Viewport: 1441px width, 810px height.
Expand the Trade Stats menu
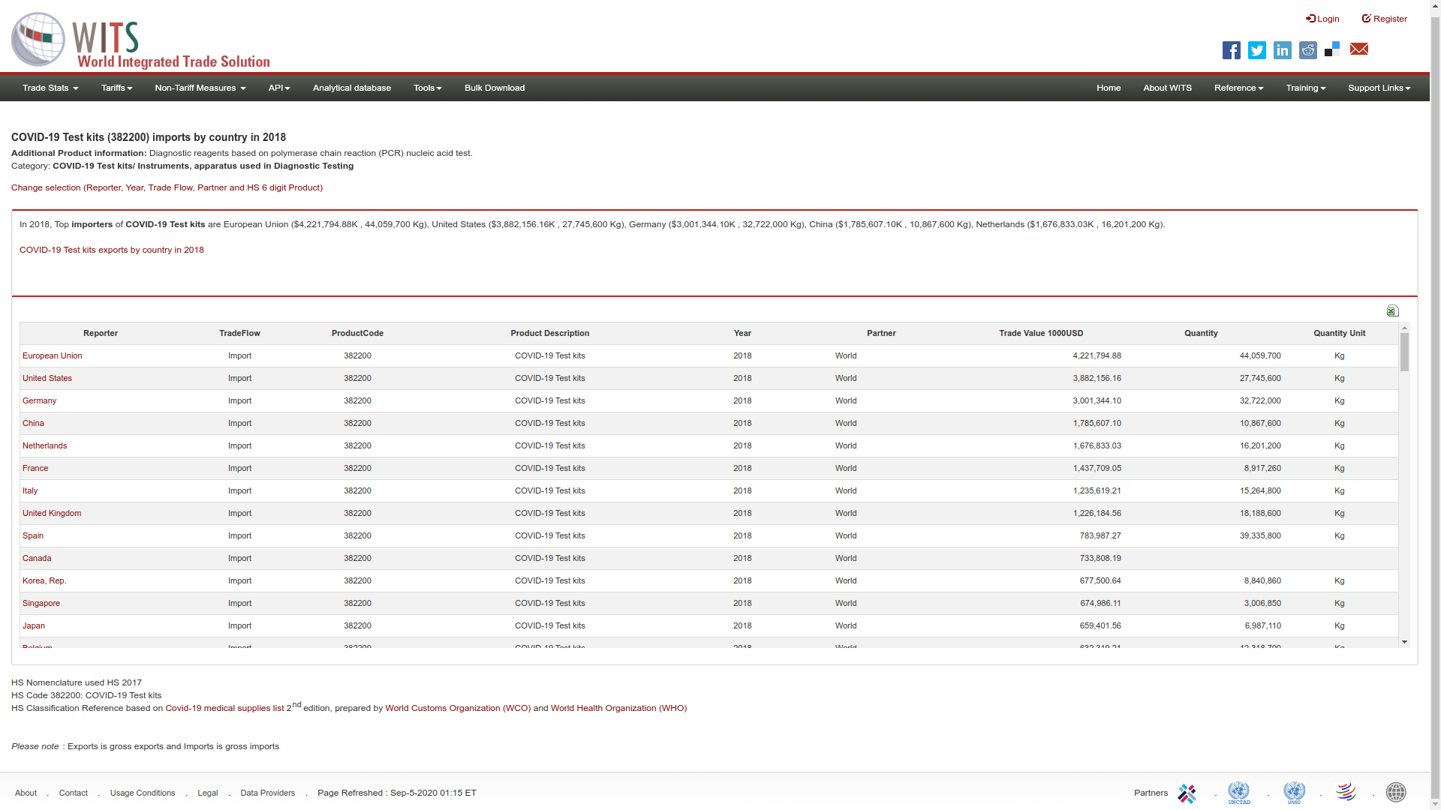50,88
